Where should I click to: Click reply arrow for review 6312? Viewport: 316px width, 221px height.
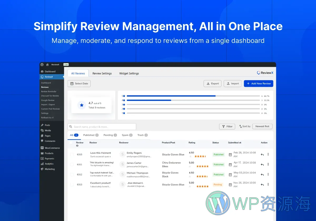262,175
